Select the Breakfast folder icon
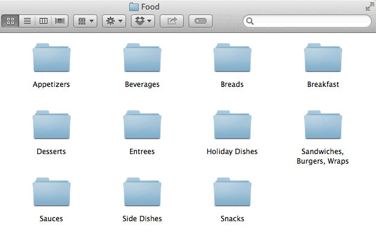 tap(323, 58)
